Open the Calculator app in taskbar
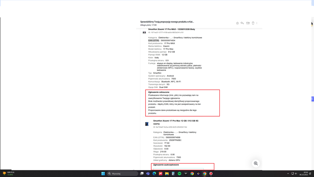This screenshot has width=314, height=177. 173,174
